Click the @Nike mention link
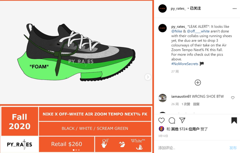 [x=176, y=31]
